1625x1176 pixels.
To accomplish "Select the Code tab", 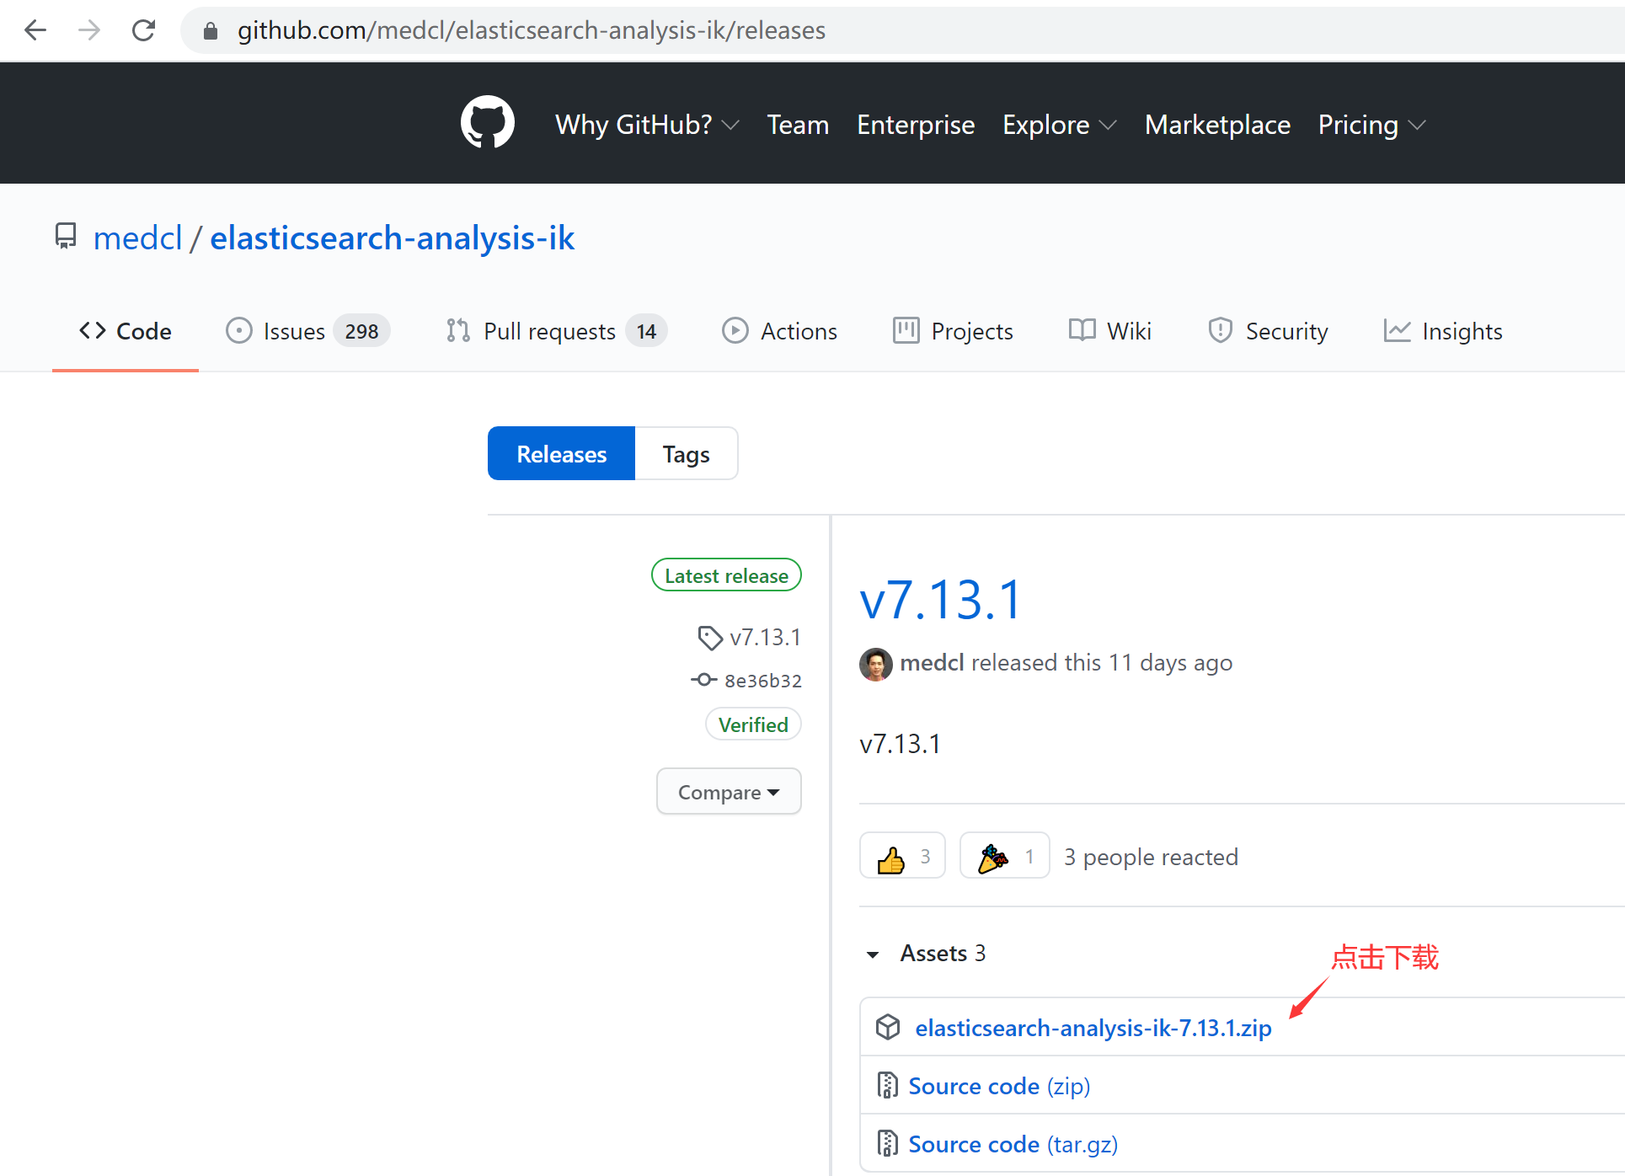I will pos(126,330).
